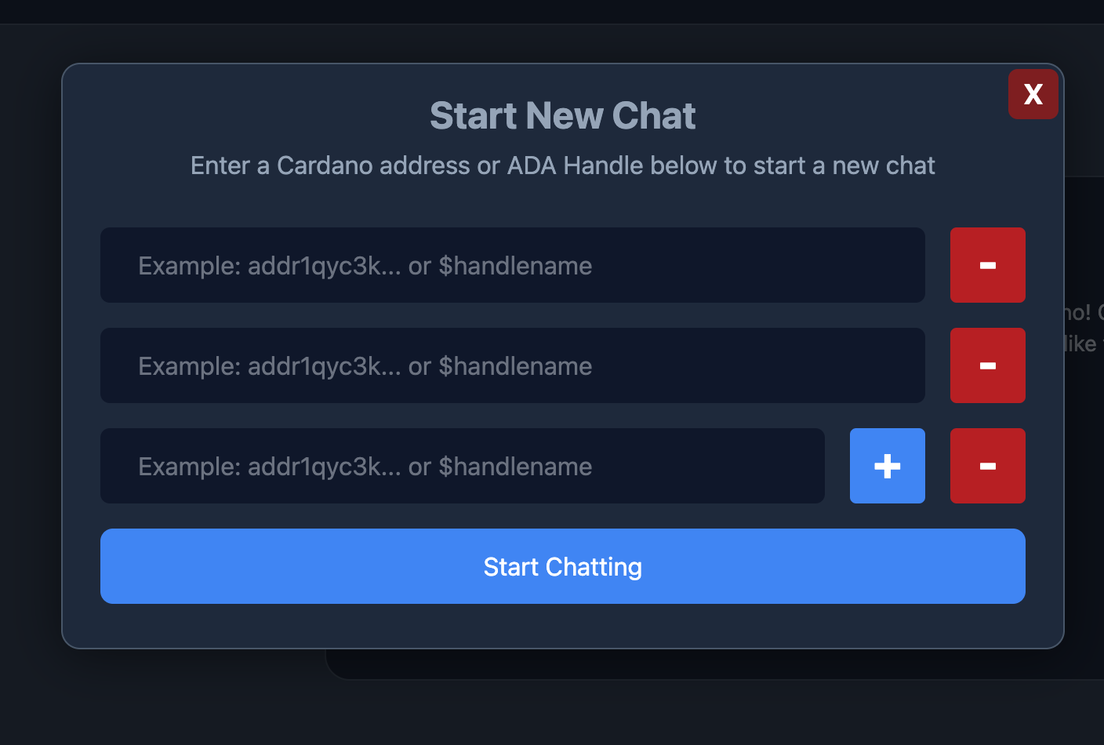This screenshot has height=745, width=1104.
Task: Click the "Start New Chat" heading
Action: pyautogui.click(x=562, y=116)
